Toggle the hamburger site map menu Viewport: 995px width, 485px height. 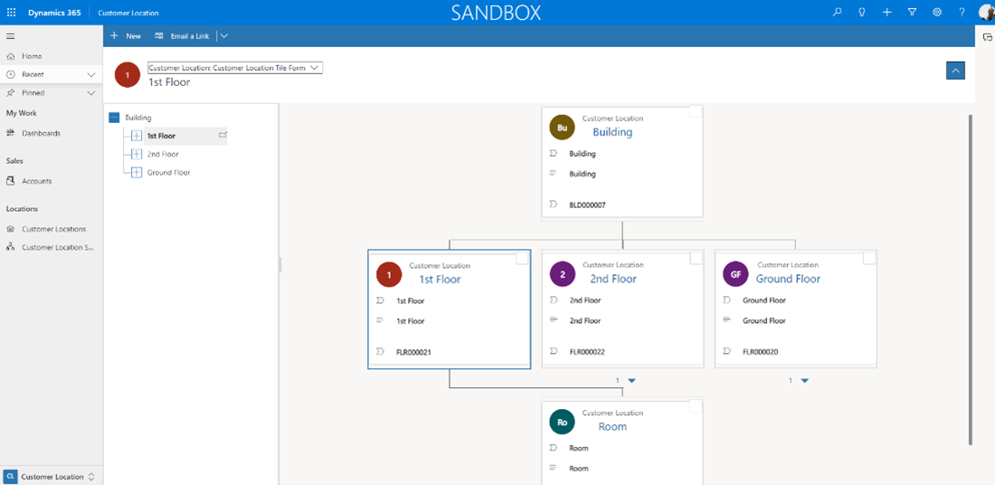(11, 36)
